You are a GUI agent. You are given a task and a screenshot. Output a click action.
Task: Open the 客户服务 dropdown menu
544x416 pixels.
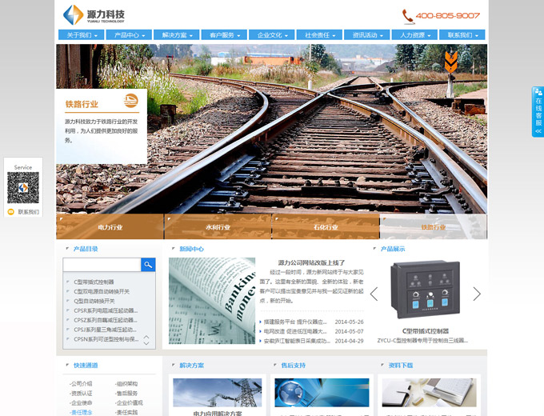[x=224, y=35]
